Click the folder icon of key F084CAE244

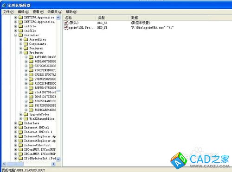click(31, 110)
